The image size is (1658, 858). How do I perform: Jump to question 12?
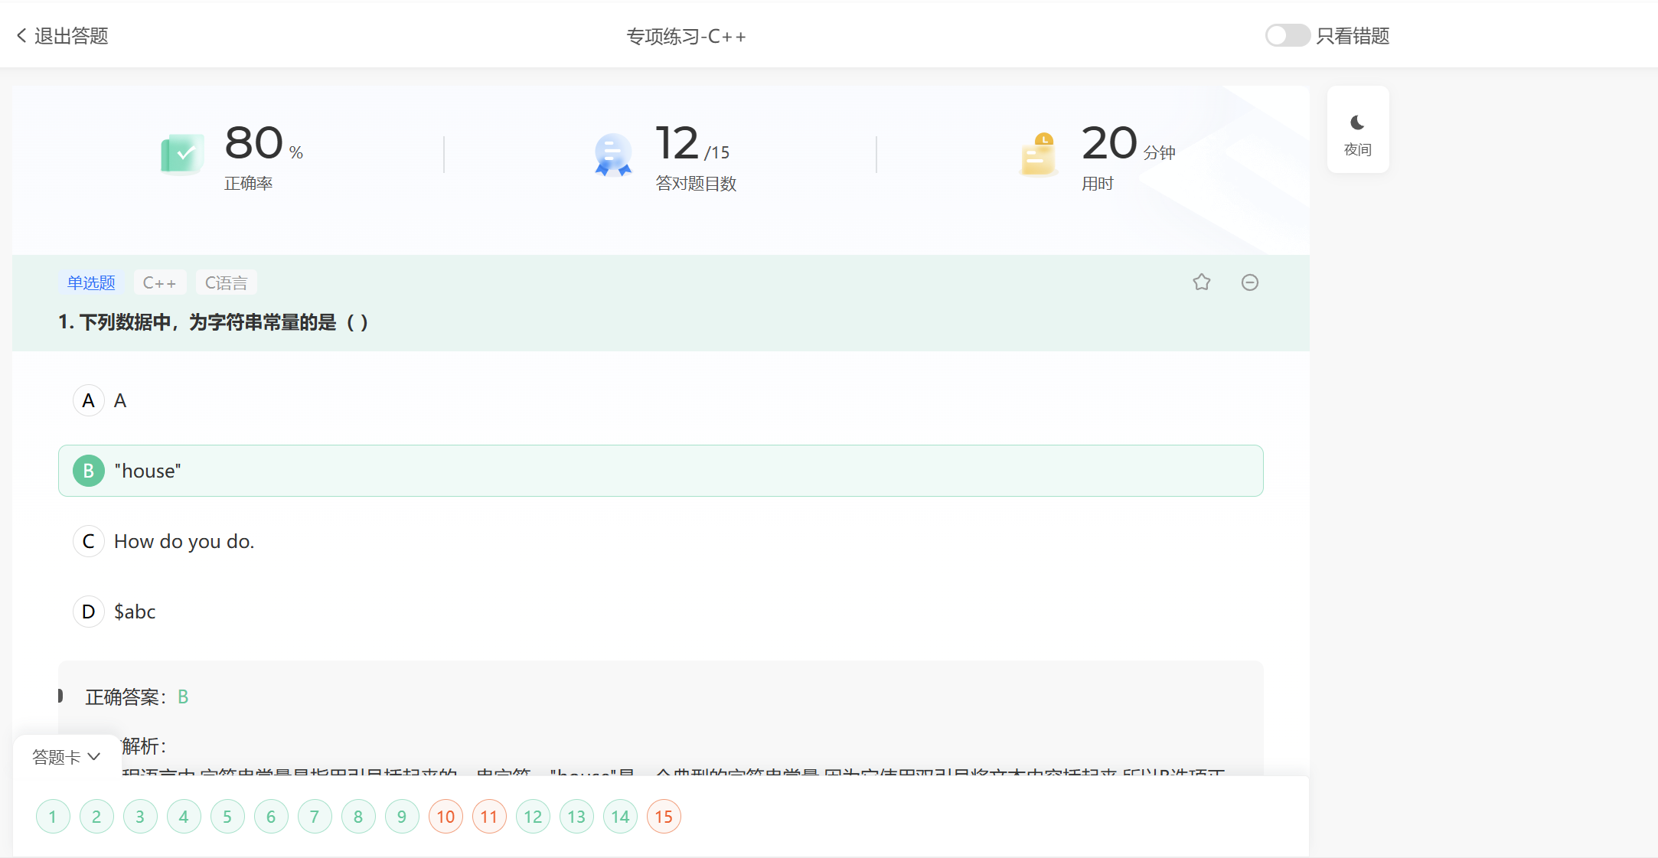click(x=533, y=817)
